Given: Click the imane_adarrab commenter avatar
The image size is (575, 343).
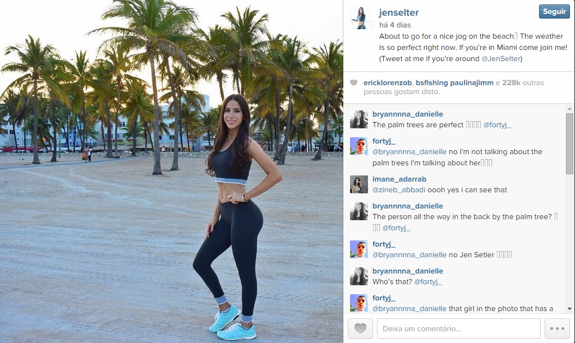Looking at the screenshot, I should coord(359,184).
